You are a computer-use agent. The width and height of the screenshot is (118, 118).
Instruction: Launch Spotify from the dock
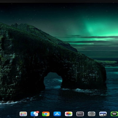coord(114,114)
